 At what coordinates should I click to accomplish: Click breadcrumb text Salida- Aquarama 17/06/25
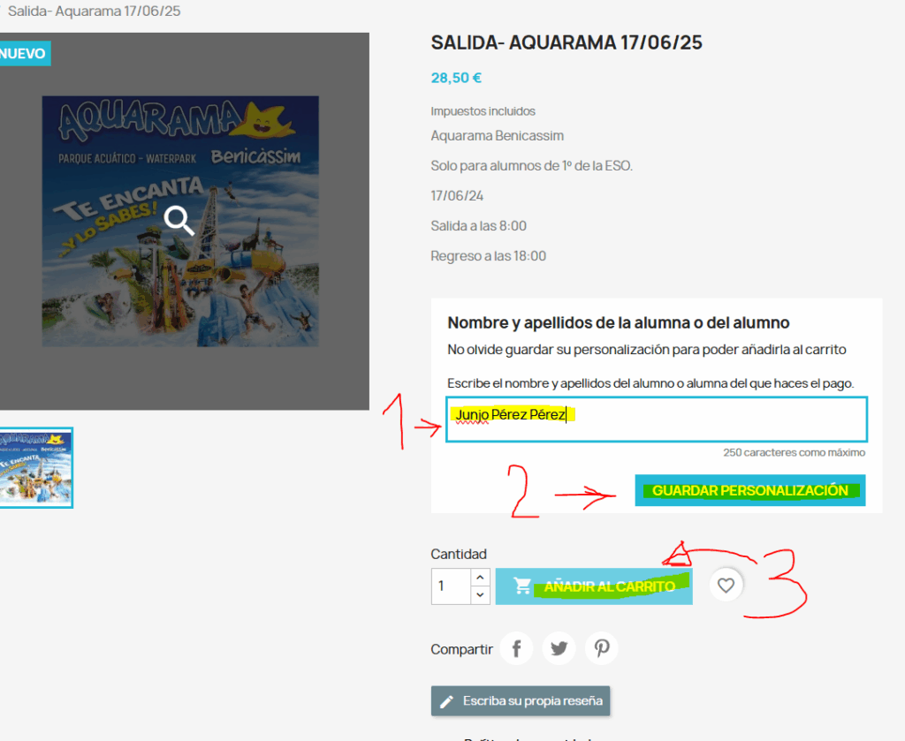(x=94, y=11)
